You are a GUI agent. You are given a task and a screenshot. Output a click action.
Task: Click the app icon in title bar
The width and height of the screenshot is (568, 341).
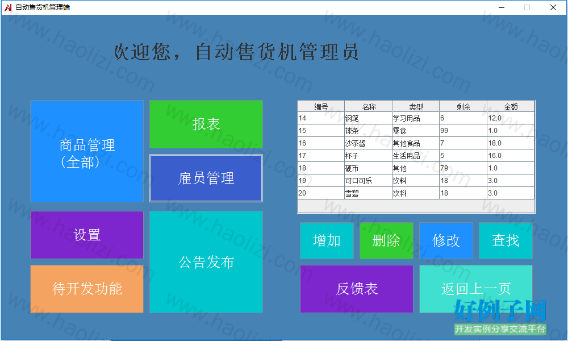pyautogui.click(x=8, y=7)
